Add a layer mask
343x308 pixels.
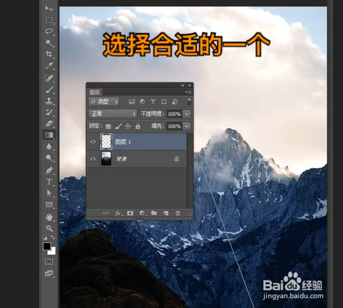click(130, 213)
